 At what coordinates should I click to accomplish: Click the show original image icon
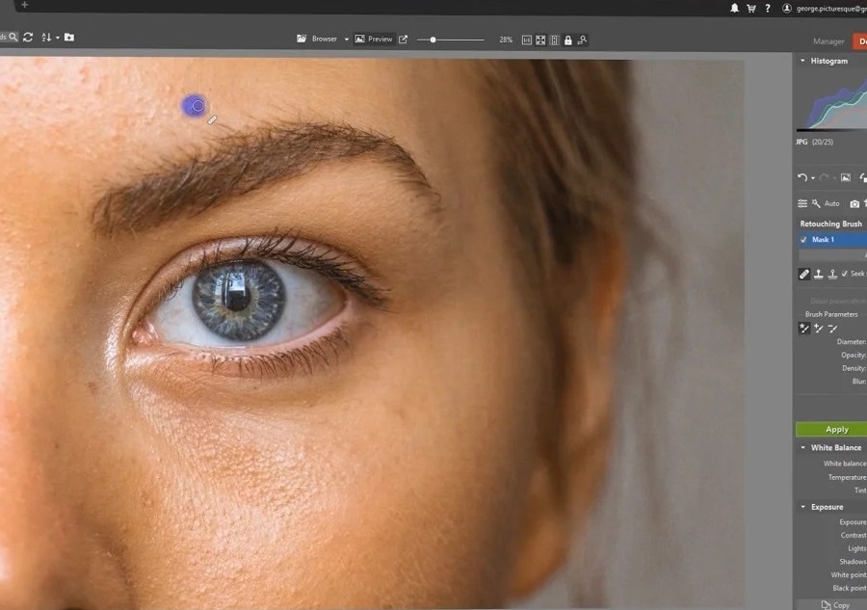click(x=846, y=177)
